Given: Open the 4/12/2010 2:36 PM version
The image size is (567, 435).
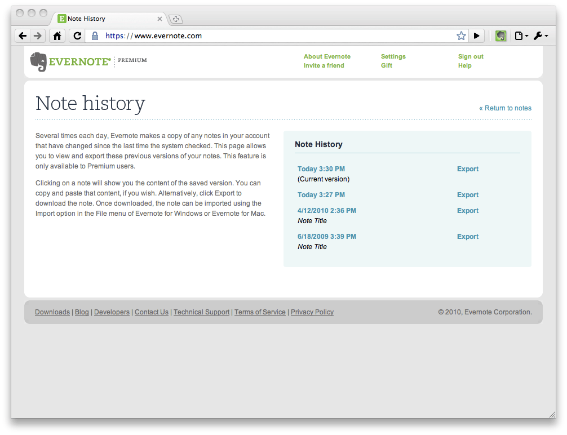Looking at the screenshot, I should (x=326, y=210).
